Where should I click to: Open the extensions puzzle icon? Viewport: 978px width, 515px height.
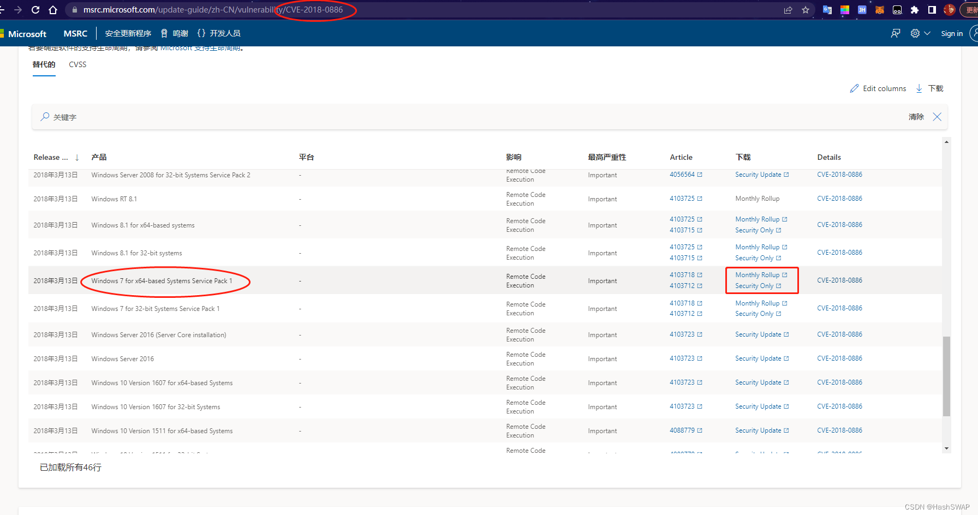point(915,10)
